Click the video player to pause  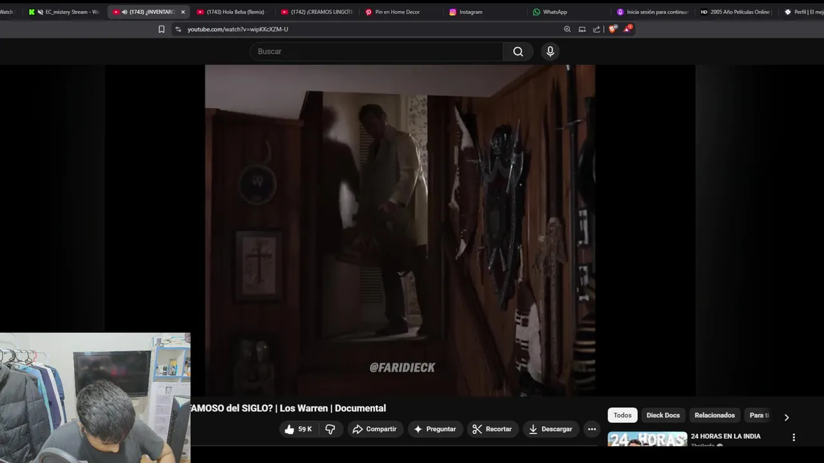(x=400, y=230)
